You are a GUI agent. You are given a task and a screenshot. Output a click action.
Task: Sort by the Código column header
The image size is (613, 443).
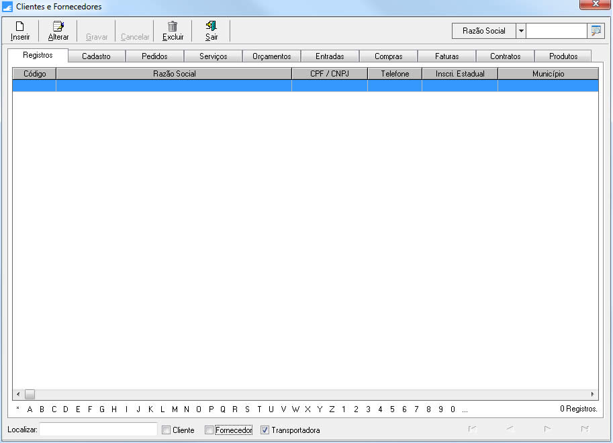(34, 74)
